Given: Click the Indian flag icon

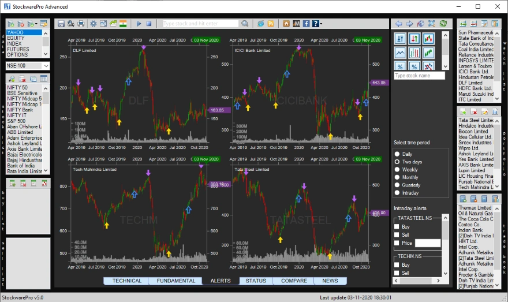Looking at the screenshot, I should coord(123,24).
